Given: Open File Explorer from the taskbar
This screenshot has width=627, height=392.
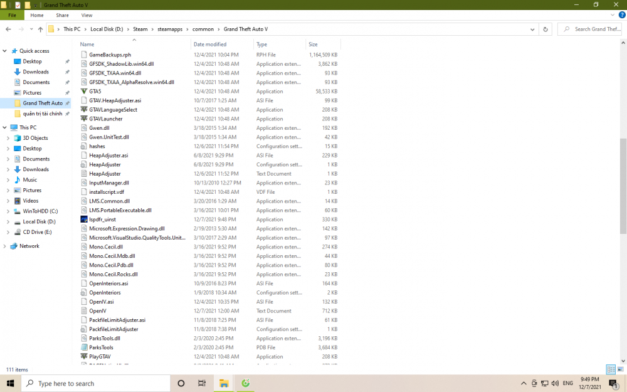Looking at the screenshot, I should point(223,383).
